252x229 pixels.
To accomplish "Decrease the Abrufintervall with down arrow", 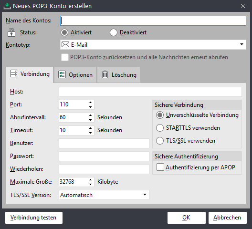I will [x=91, y=120].
